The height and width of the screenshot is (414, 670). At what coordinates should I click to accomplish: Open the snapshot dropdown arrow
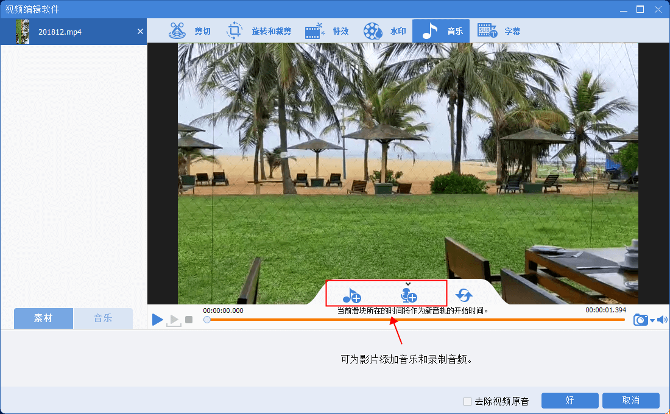(652, 320)
